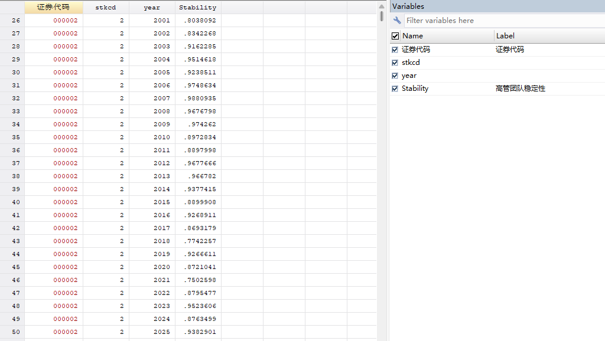Select the 证券代码 column header
This screenshot has height=341, width=605.
(x=54, y=7)
